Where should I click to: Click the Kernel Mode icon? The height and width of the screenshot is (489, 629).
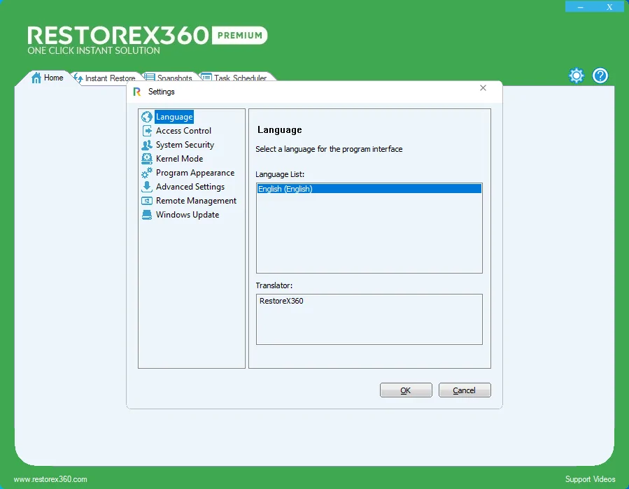147,159
